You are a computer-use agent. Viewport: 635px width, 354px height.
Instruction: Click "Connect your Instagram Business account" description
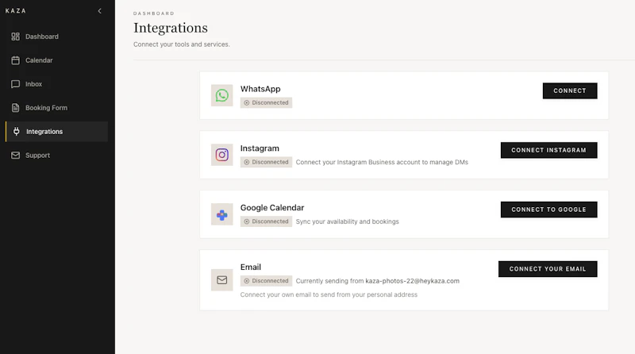[382, 162]
